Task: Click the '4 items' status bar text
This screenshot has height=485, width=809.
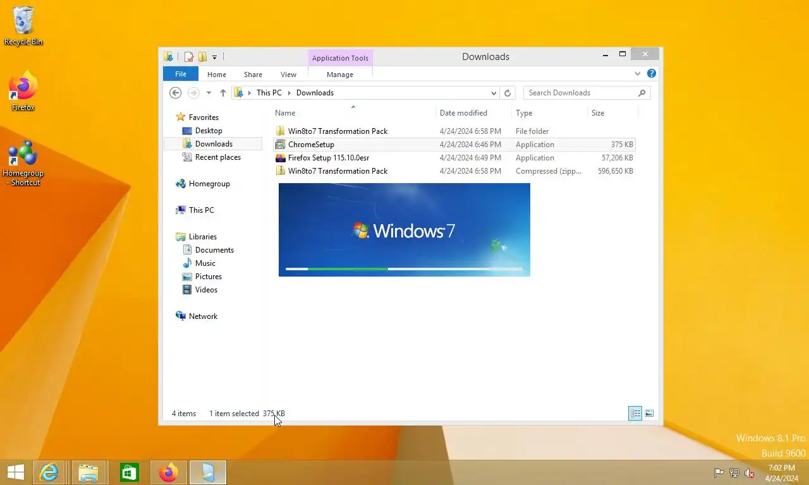Action: click(184, 414)
